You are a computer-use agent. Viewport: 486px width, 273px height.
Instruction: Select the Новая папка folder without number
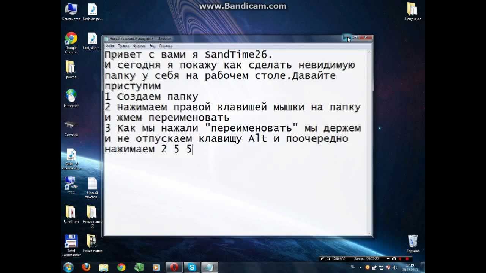coord(92,243)
